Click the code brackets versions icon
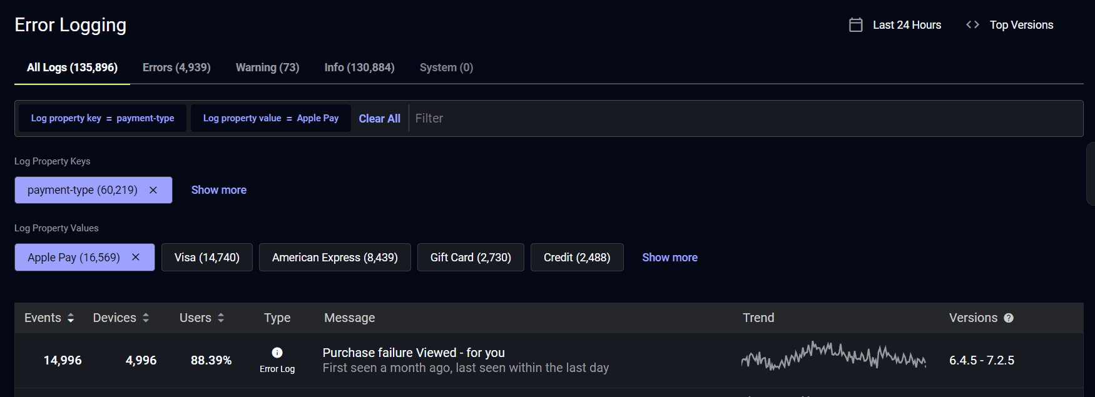Screen dimensions: 1095x397 pos(972,24)
